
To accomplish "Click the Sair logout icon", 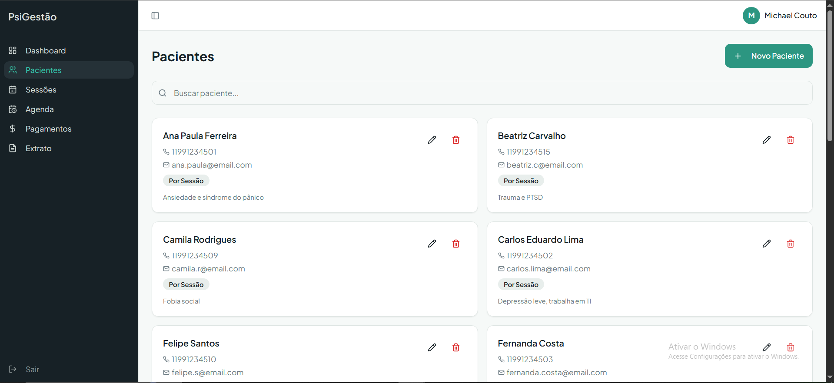I will pos(13,369).
